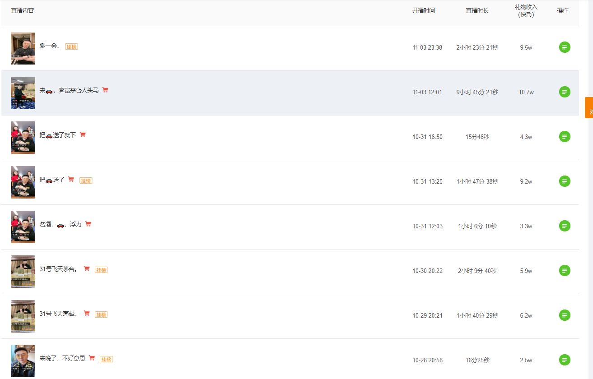Click the 礼物收入 (快币) column header

tap(526, 11)
